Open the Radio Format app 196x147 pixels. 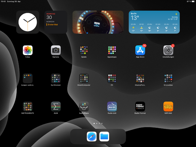click(x=140, y=107)
